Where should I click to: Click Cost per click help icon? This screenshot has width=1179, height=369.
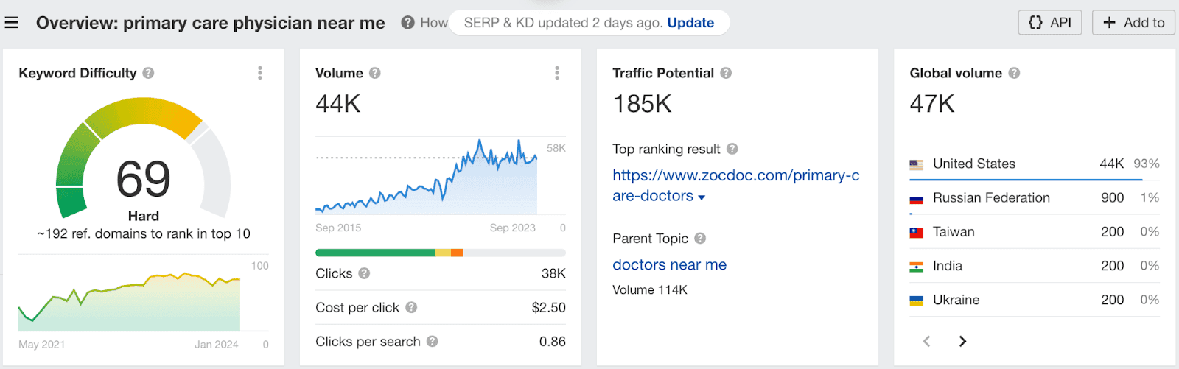[x=411, y=307]
